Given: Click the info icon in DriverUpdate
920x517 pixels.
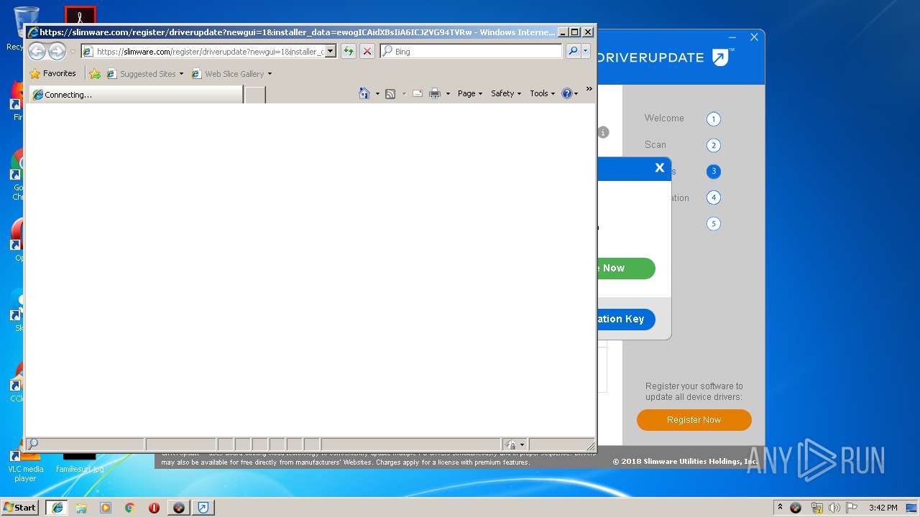Looking at the screenshot, I should pyautogui.click(x=603, y=132).
